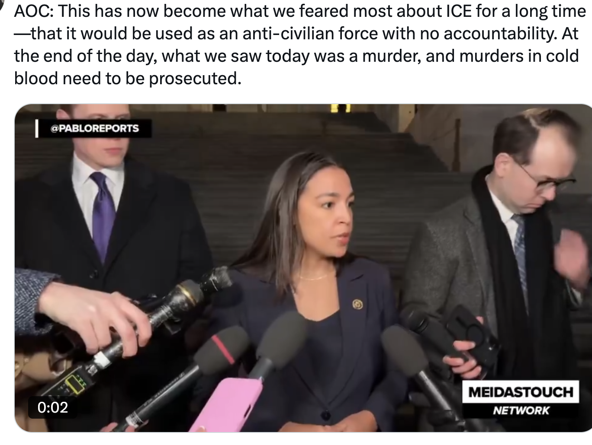
Task: Open the profile avatar at top-left edge
Action: coord(2,3)
